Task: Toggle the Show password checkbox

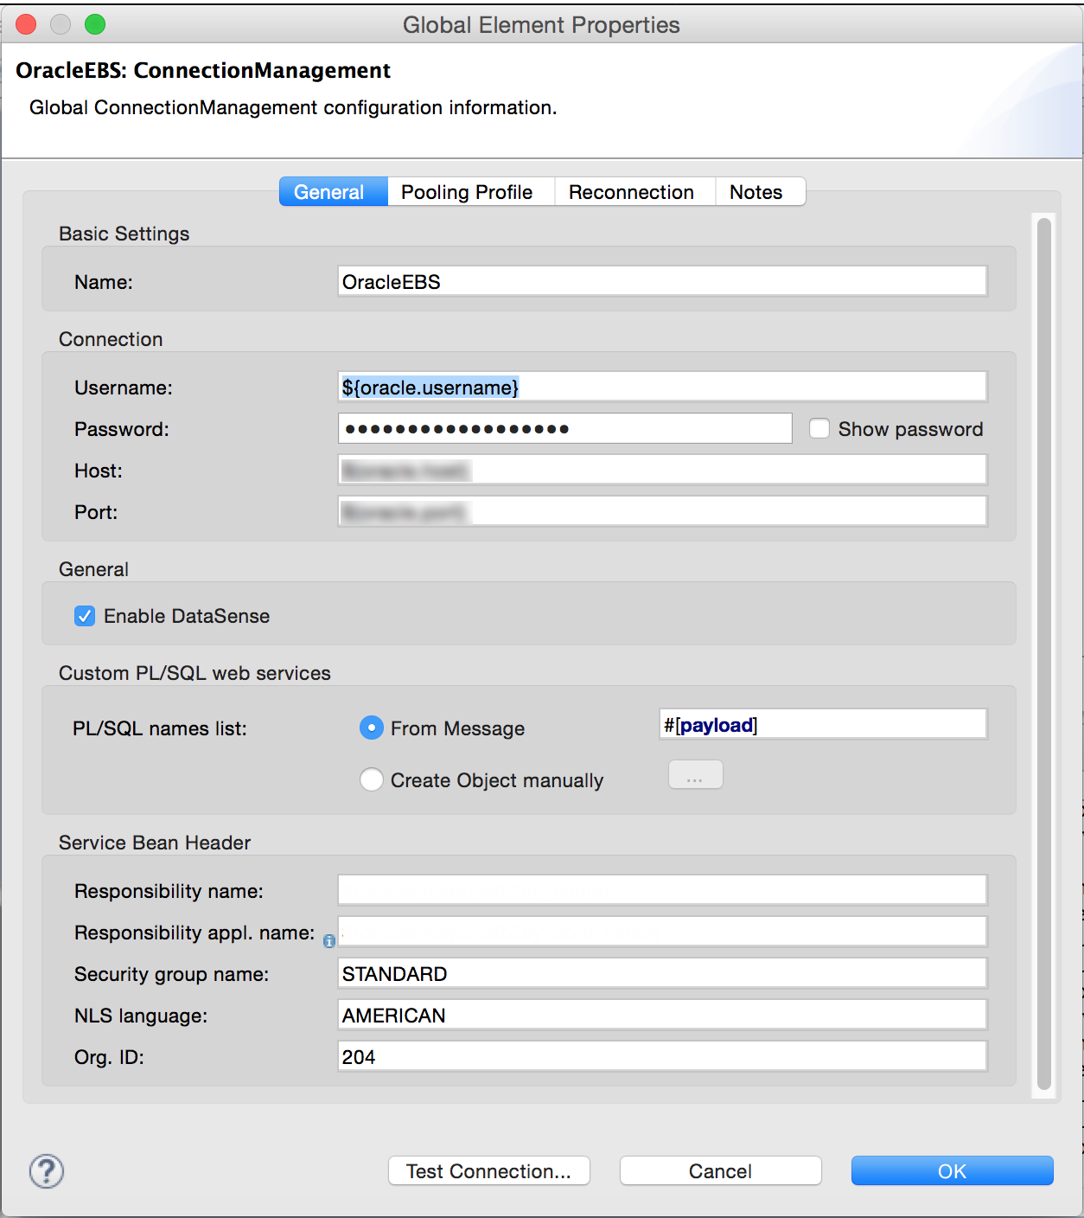Action: click(x=819, y=429)
